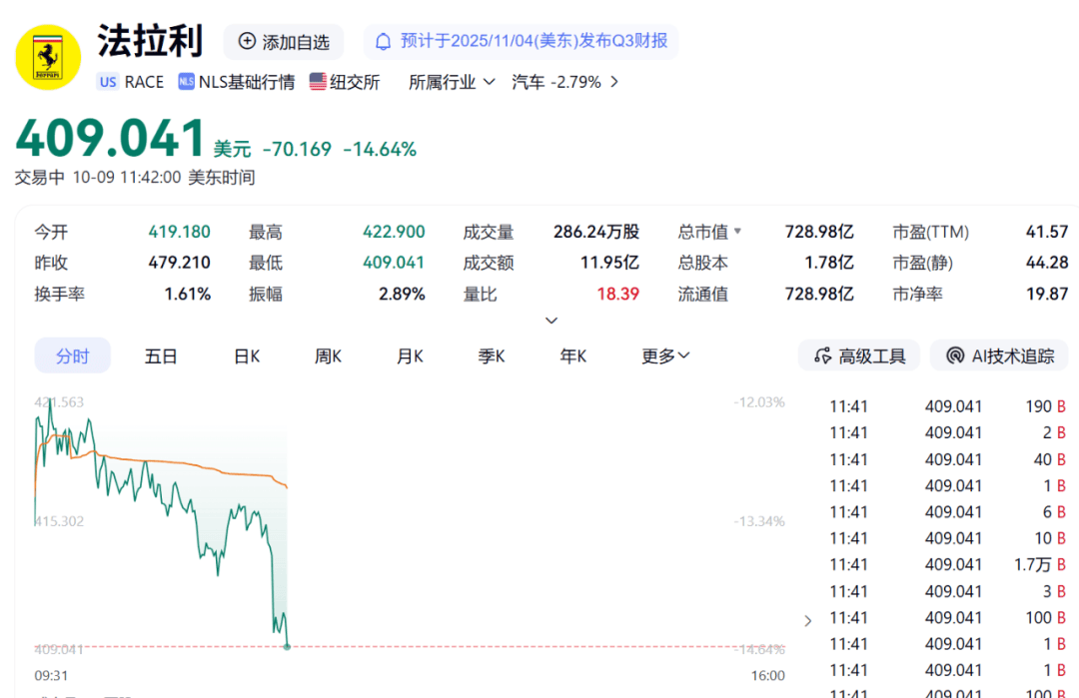Select the 1.7万 trade row at 11:41

[947, 565]
